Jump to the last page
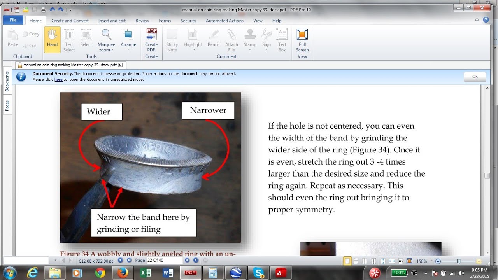Screen dimensions: 498x280 [x=196, y=260]
